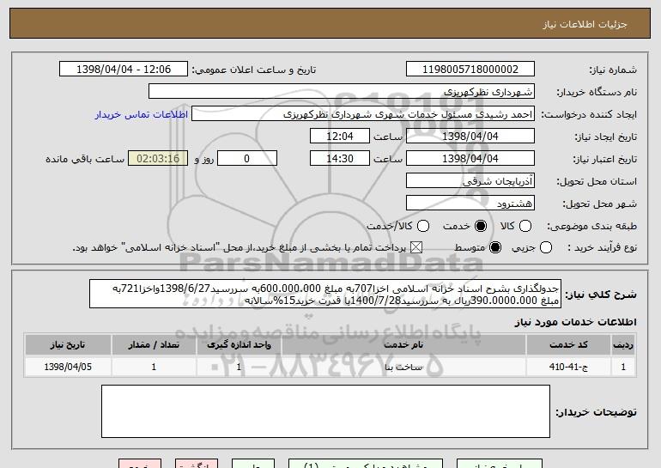661x468 pixels.
Task: Click the empty توضیحات خریدار text area
Action: coord(325,411)
